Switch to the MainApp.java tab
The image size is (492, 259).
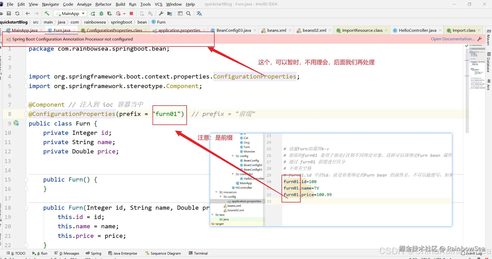click(x=25, y=30)
